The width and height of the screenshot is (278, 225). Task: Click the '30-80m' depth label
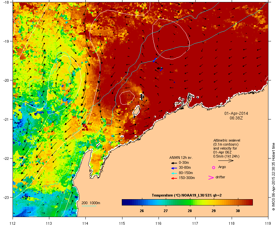[185, 167]
